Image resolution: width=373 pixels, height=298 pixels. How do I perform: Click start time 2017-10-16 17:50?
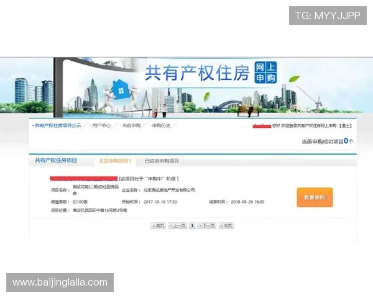pyautogui.click(x=160, y=202)
